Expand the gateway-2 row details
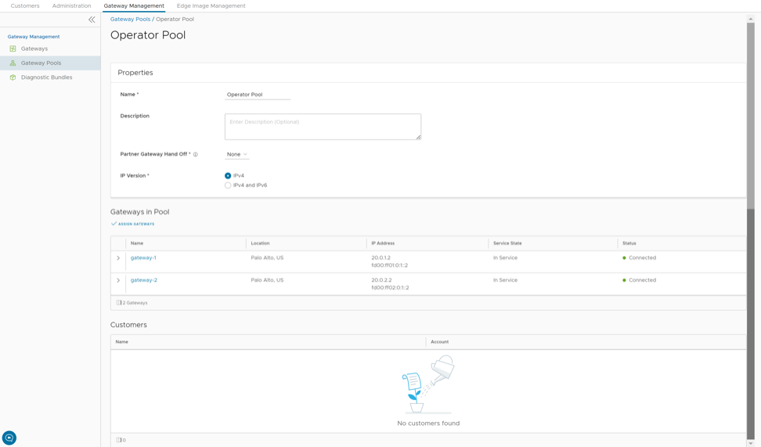Viewport: 761px width, 447px height. (118, 280)
